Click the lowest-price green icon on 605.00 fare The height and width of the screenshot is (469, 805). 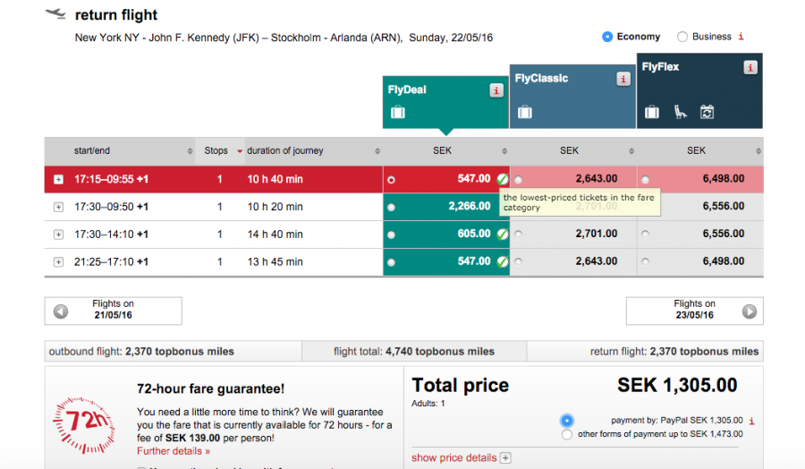pyautogui.click(x=503, y=234)
